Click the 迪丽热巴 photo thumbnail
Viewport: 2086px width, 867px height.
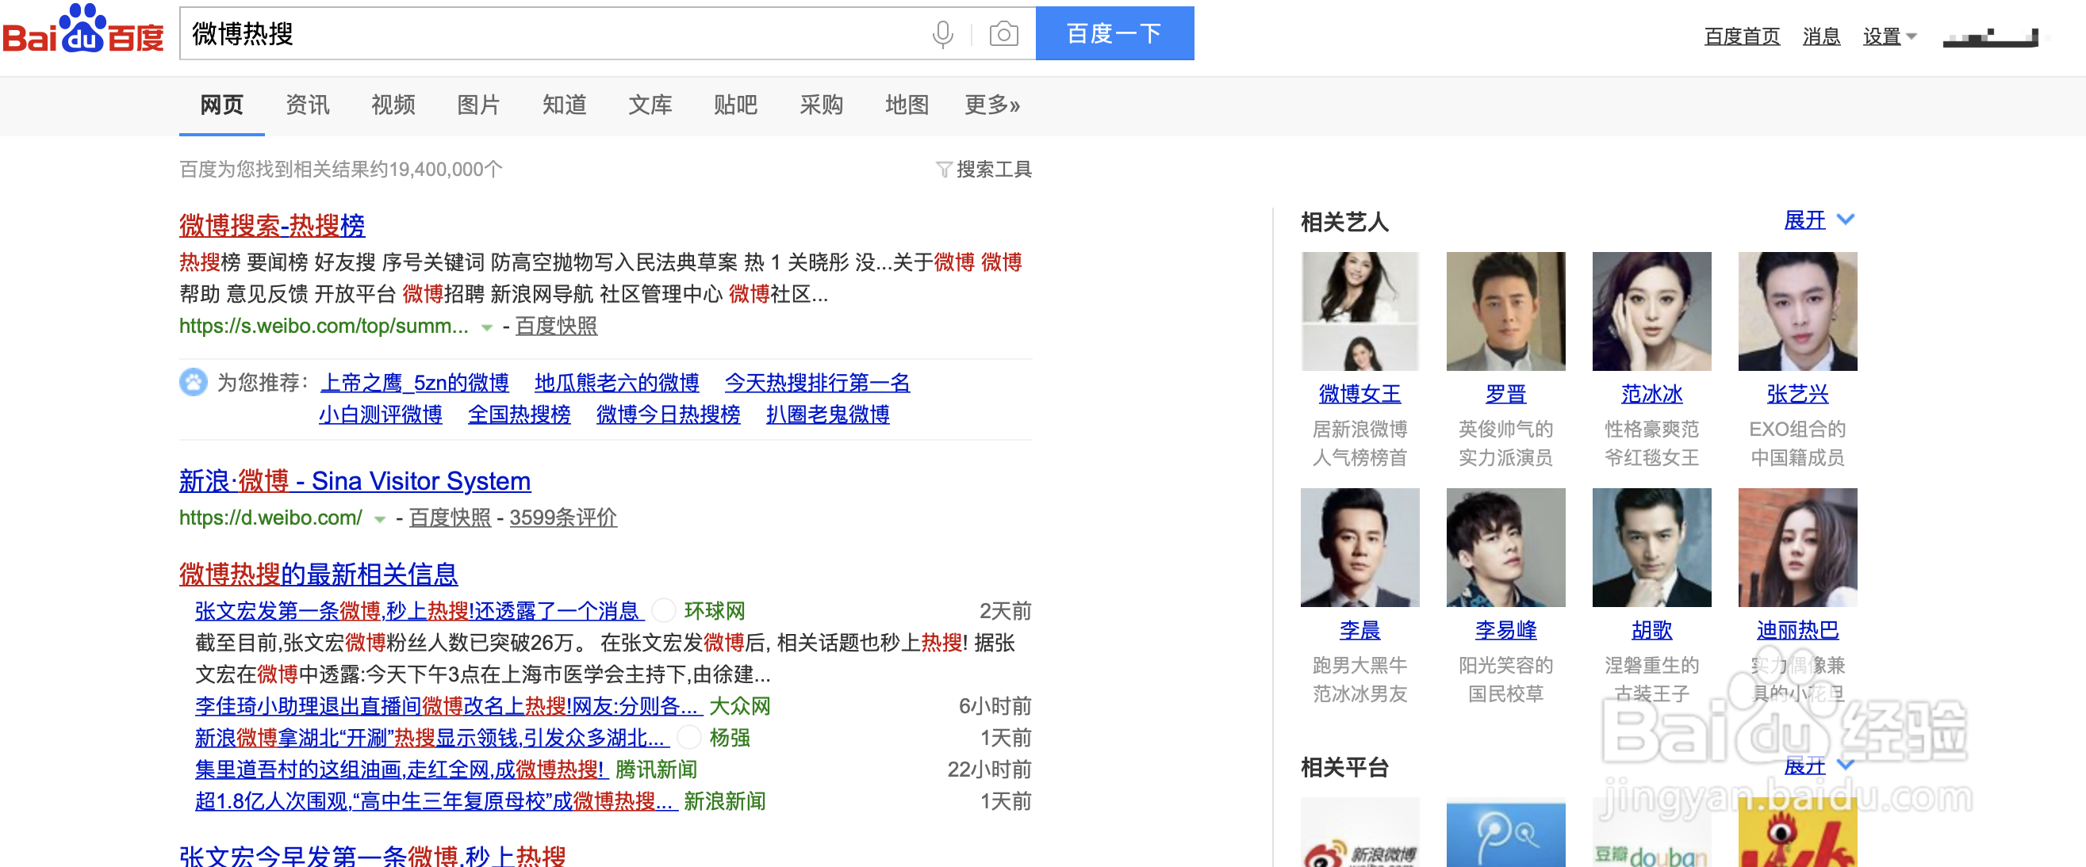pyautogui.click(x=1797, y=548)
